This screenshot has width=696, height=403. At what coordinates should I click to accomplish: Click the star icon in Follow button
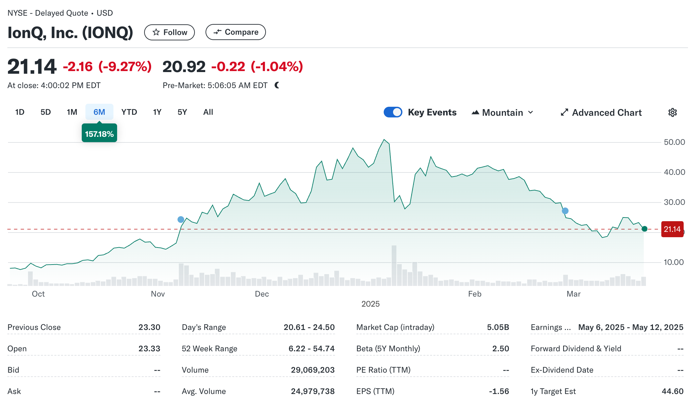156,32
